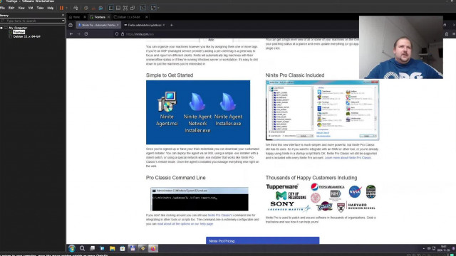The width and height of the screenshot is (456, 256).
Task: Open the VM menu
Action: tap(31, 8)
